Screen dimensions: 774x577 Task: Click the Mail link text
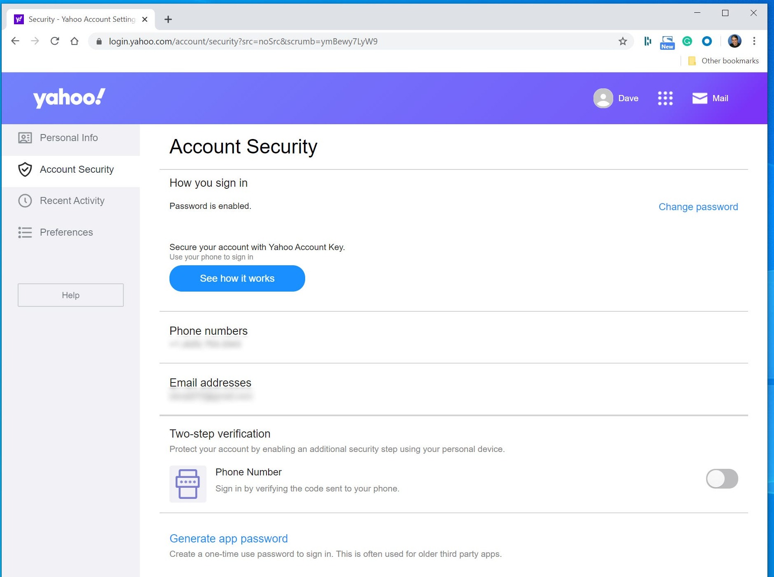click(x=720, y=98)
